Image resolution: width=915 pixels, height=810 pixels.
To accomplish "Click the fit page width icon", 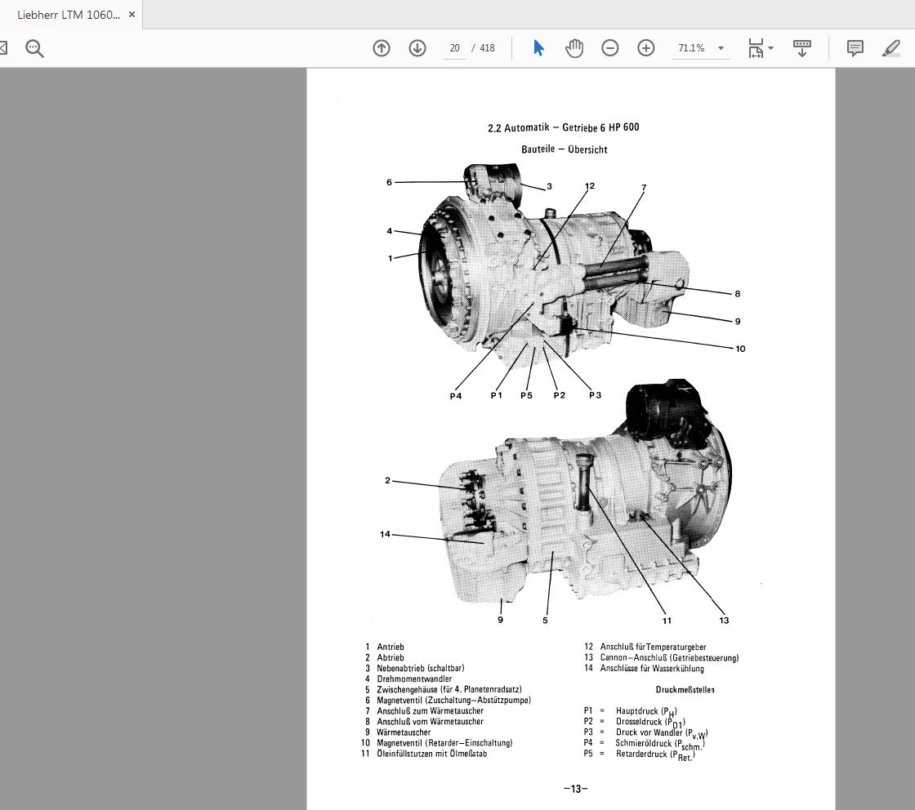I will (756, 48).
